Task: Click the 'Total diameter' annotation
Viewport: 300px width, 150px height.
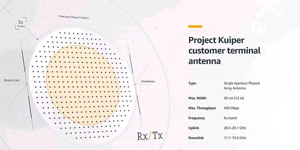Action: tap(148, 81)
